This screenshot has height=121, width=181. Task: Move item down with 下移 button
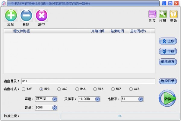(168, 51)
